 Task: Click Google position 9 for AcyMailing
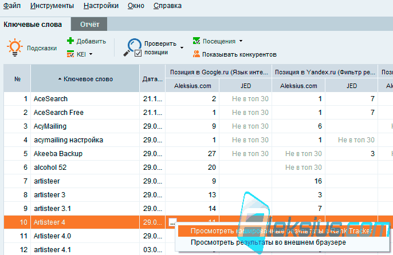click(214, 126)
